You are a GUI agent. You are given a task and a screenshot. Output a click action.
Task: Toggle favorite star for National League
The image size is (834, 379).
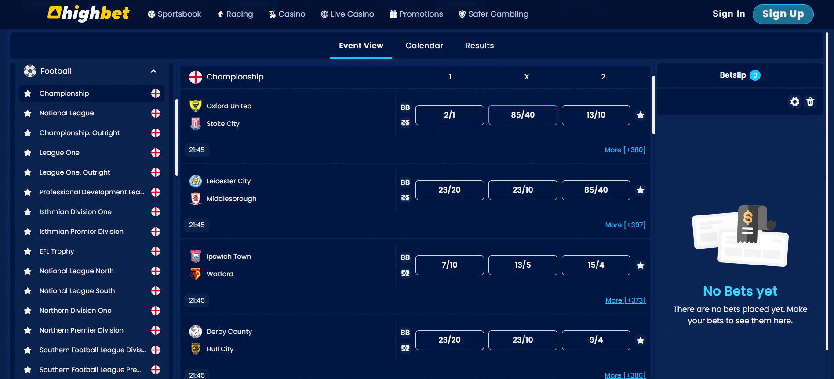pyautogui.click(x=28, y=113)
